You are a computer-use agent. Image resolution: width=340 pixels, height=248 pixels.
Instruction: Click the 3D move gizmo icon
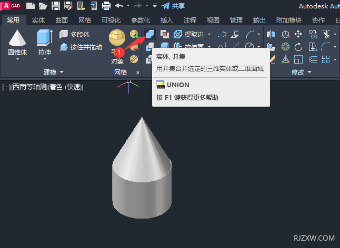coord(285,34)
